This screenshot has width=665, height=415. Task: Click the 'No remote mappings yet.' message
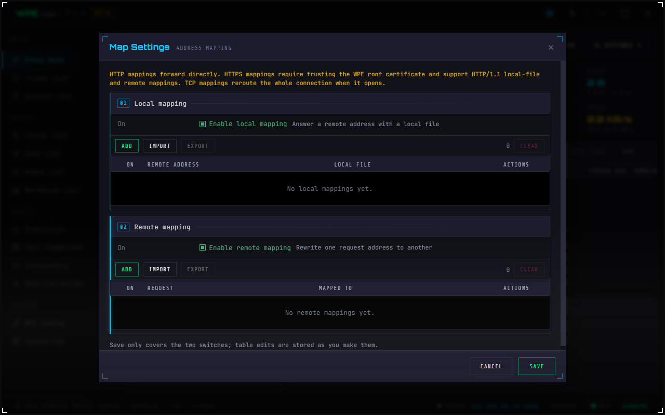[x=330, y=312]
